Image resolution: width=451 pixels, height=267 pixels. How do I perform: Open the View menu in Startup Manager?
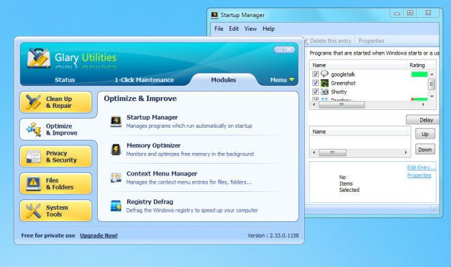coord(250,29)
